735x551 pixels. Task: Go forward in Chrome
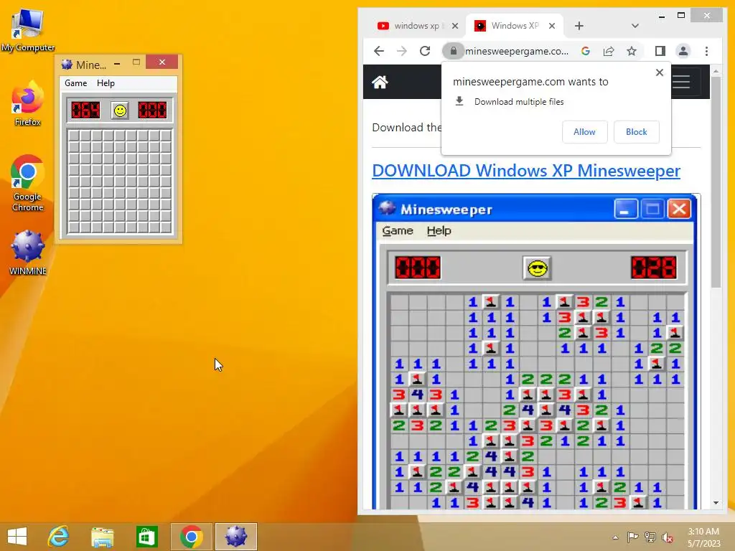[x=402, y=51]
